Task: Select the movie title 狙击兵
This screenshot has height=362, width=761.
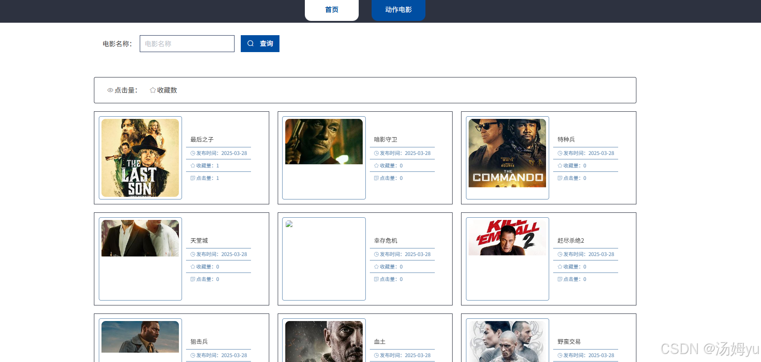Action: coord(199,342)
